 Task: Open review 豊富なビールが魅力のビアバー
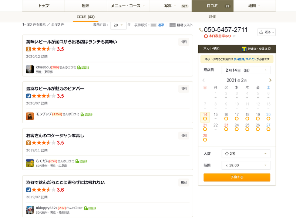55,89
